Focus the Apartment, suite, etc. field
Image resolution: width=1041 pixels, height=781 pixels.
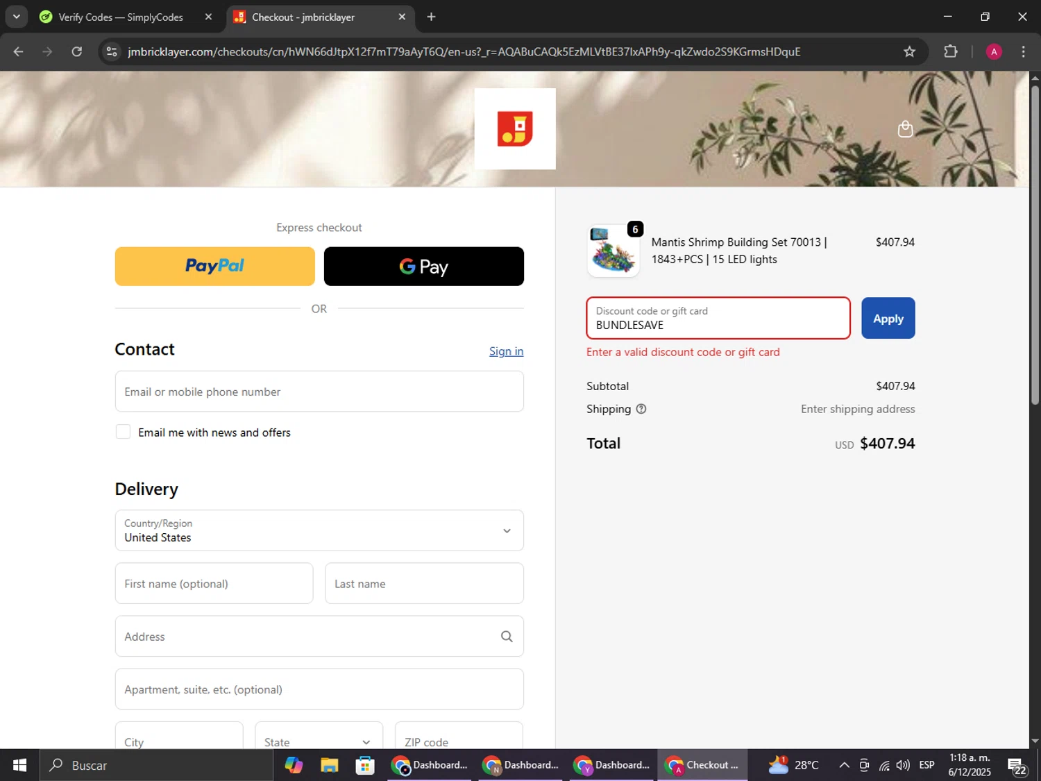319,689
